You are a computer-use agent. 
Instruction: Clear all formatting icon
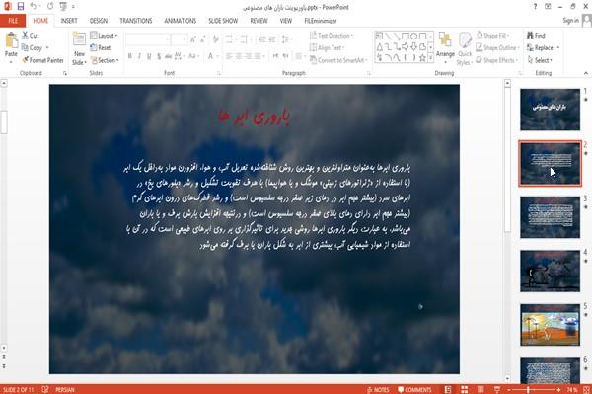(215, 39)
